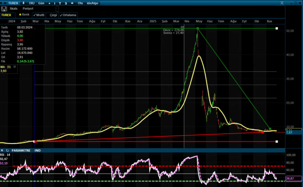Image resolution: width=303 pixels, height=187 pixels.
Task: Toggle the Multi checkbox option
Action: click(x=38, y=15)
